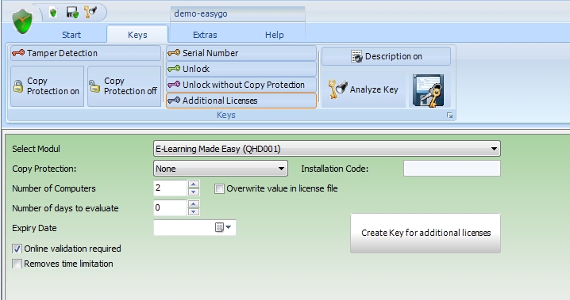Uncheck Online validation required
This screenshot has height=300, width=570.
17,249
